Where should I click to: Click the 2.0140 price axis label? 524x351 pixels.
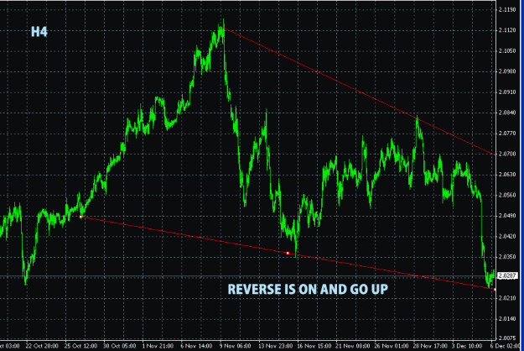click(x=507, y=318)
